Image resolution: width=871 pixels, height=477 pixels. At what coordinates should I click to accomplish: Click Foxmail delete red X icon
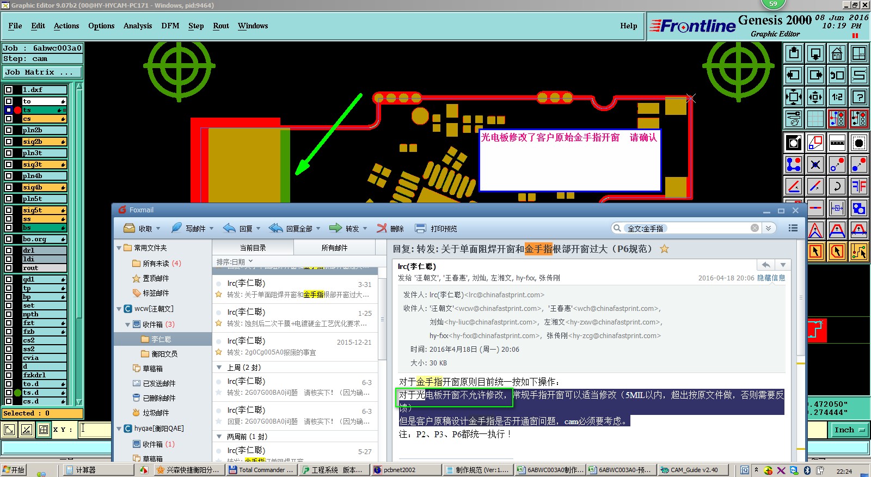[x=382, y=228]
